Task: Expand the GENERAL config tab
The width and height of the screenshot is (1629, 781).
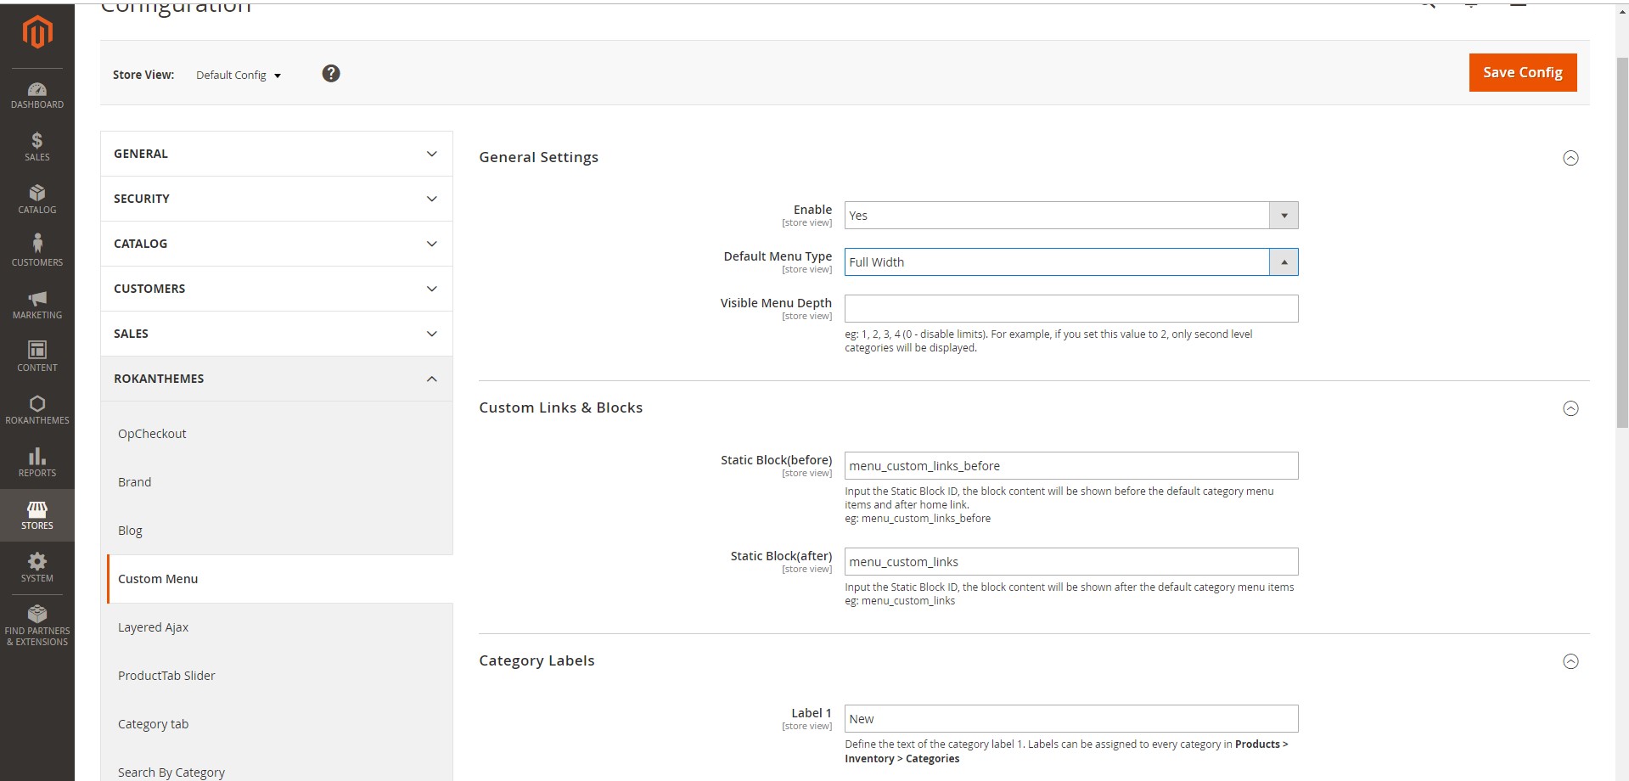Action: click(x=277, y=154)
